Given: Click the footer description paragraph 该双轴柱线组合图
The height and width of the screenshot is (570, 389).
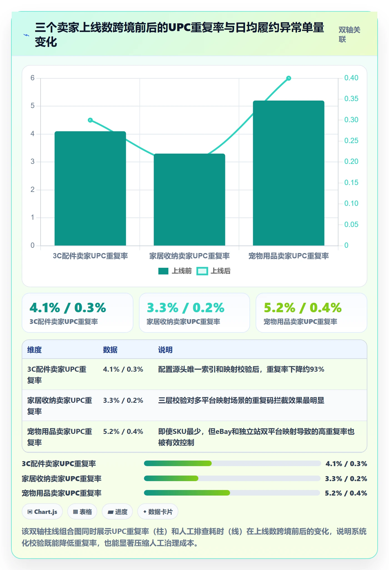Looking at the screenshot, I should click(194, 537).
